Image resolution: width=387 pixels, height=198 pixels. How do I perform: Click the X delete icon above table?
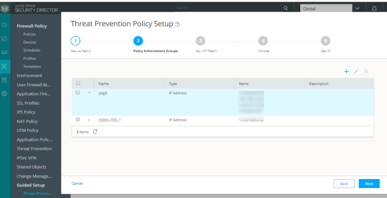tap(366, 72)
